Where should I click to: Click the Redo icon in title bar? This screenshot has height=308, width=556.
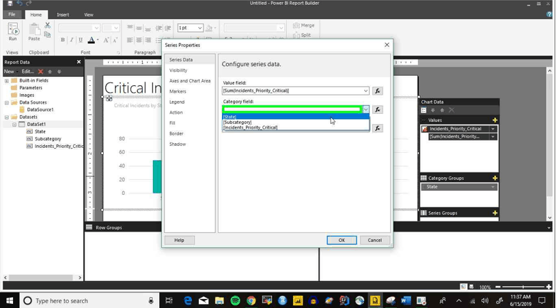pos(29,3)
